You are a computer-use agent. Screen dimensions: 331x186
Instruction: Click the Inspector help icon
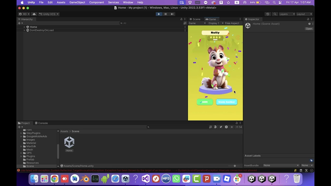pyautogui.click(x=309, y=24)
